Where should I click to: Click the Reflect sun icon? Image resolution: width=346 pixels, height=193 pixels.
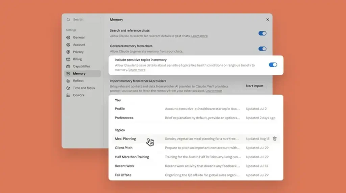pos(68,81)
